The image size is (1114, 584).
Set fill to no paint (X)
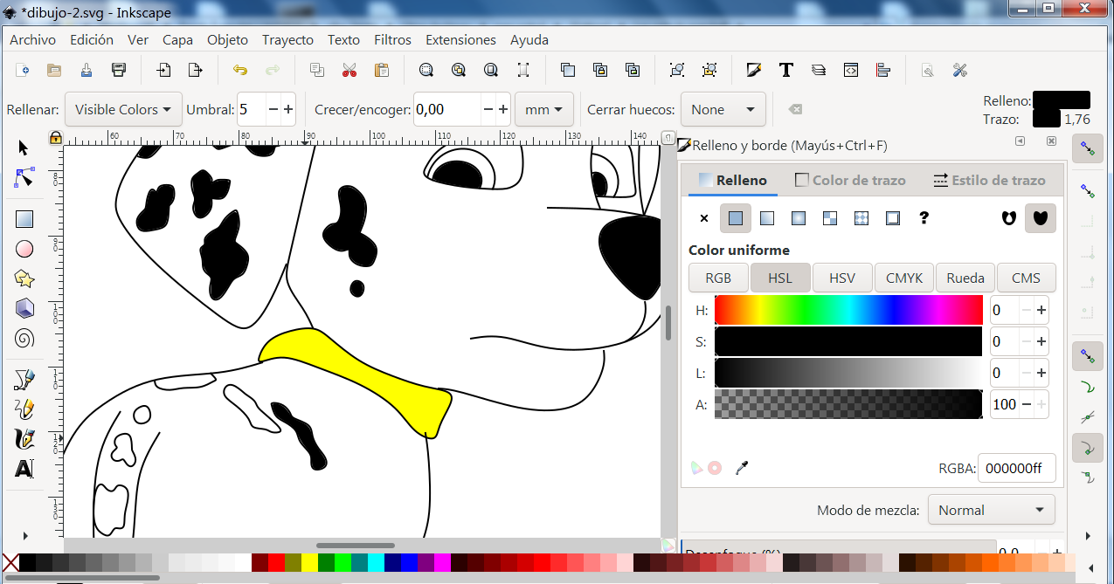point(704,218)
